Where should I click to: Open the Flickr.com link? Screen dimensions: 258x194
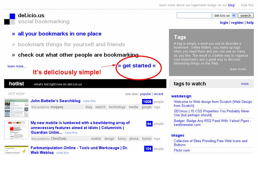[x=182, y=150]
